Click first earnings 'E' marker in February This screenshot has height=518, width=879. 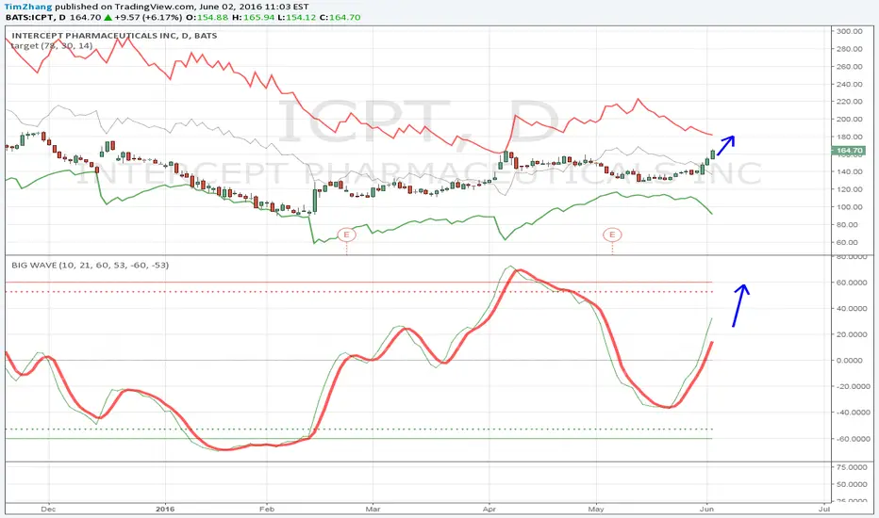(x=346, y=235)
